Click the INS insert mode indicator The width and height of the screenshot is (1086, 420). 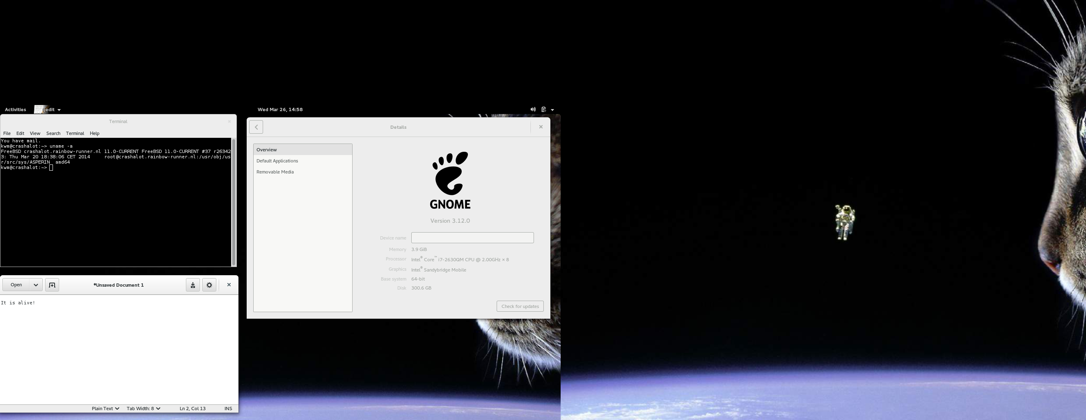point(228,409)
